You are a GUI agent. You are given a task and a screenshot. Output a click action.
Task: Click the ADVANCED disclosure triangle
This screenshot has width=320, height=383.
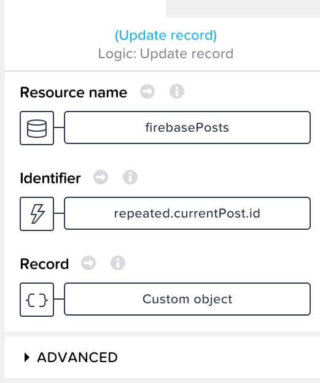(x=26, y=357)
